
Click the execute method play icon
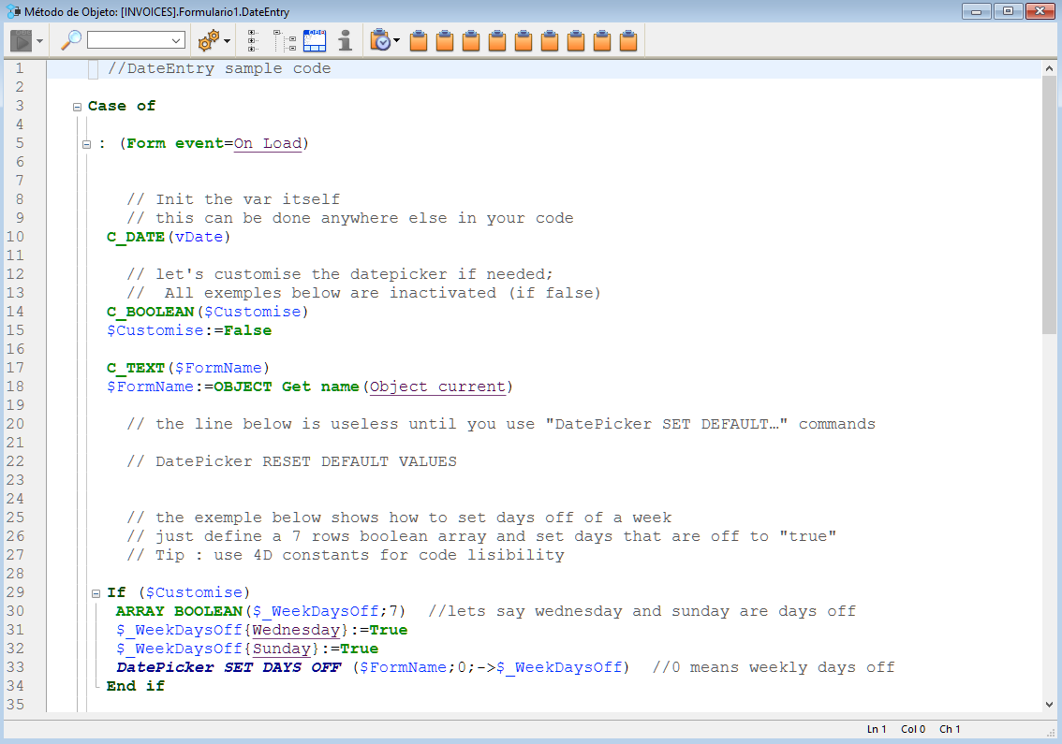pos(21,40)
